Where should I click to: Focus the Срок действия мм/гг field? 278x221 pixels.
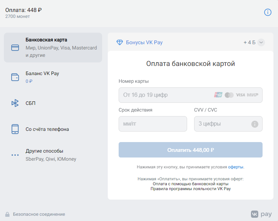pyautogui.click(x=153, y=124)
